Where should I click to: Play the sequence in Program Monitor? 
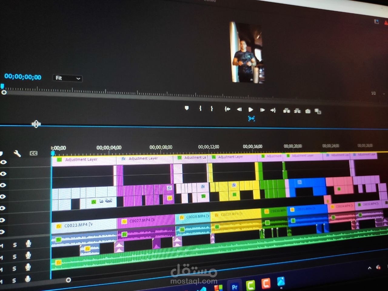[x=251, y=109]
